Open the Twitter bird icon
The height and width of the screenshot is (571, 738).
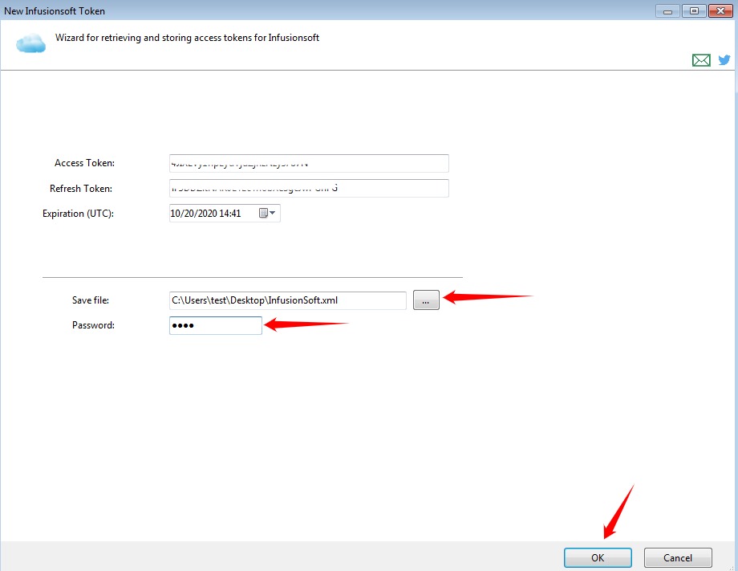[724, 60]
